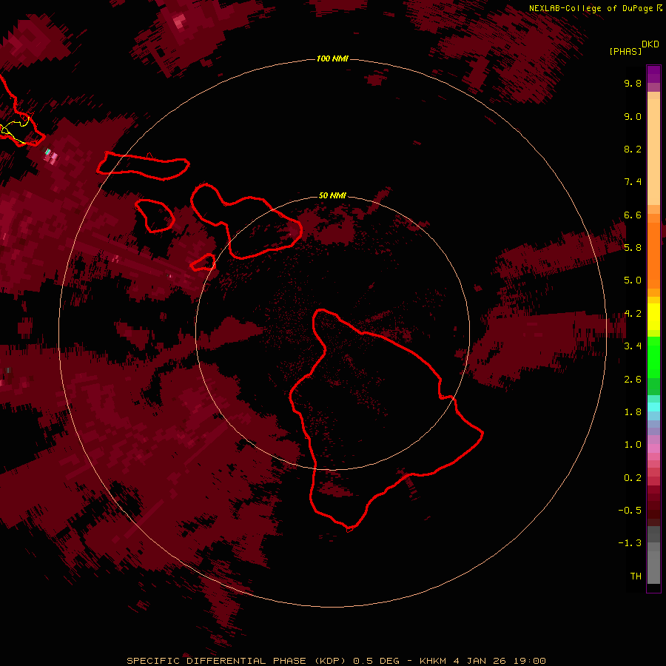The image size is (666, 666).
Task: Click the 2.6 scale value
Action: tap(633, 379)
